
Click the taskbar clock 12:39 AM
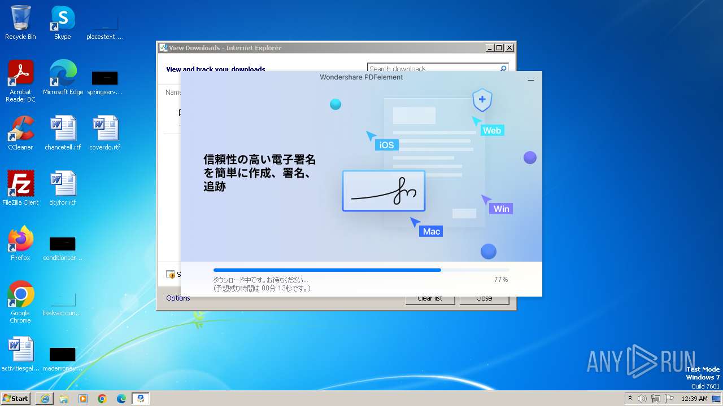click(x=694, y=399)
